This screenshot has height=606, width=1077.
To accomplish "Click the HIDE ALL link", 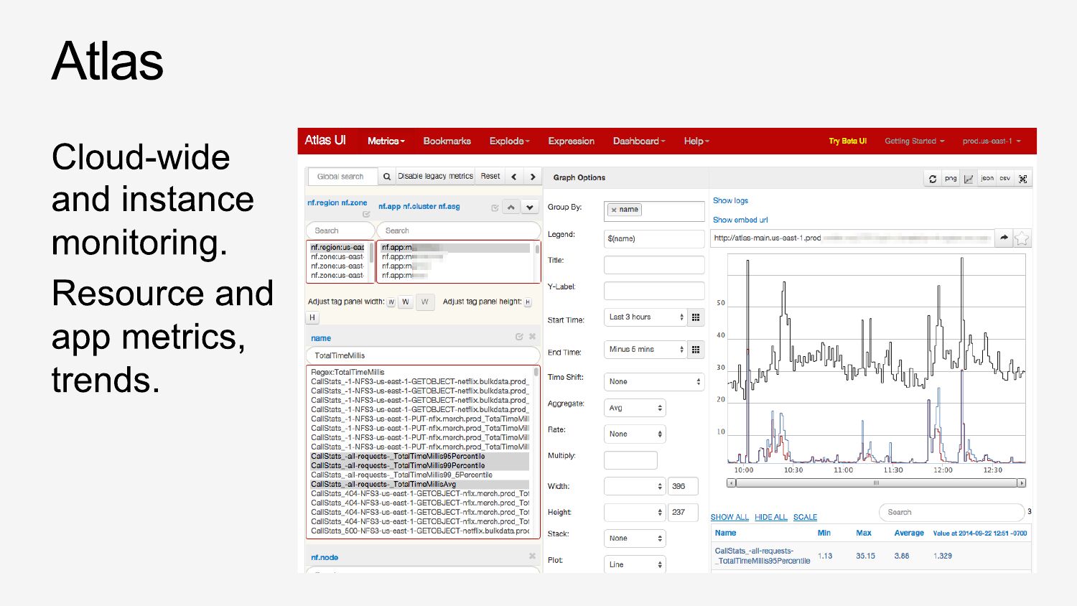I will point(770,517).
